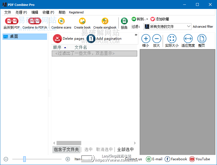Click the 添加收藏 heart icon
The image size is (217, 165).
(x=153, y=19)
